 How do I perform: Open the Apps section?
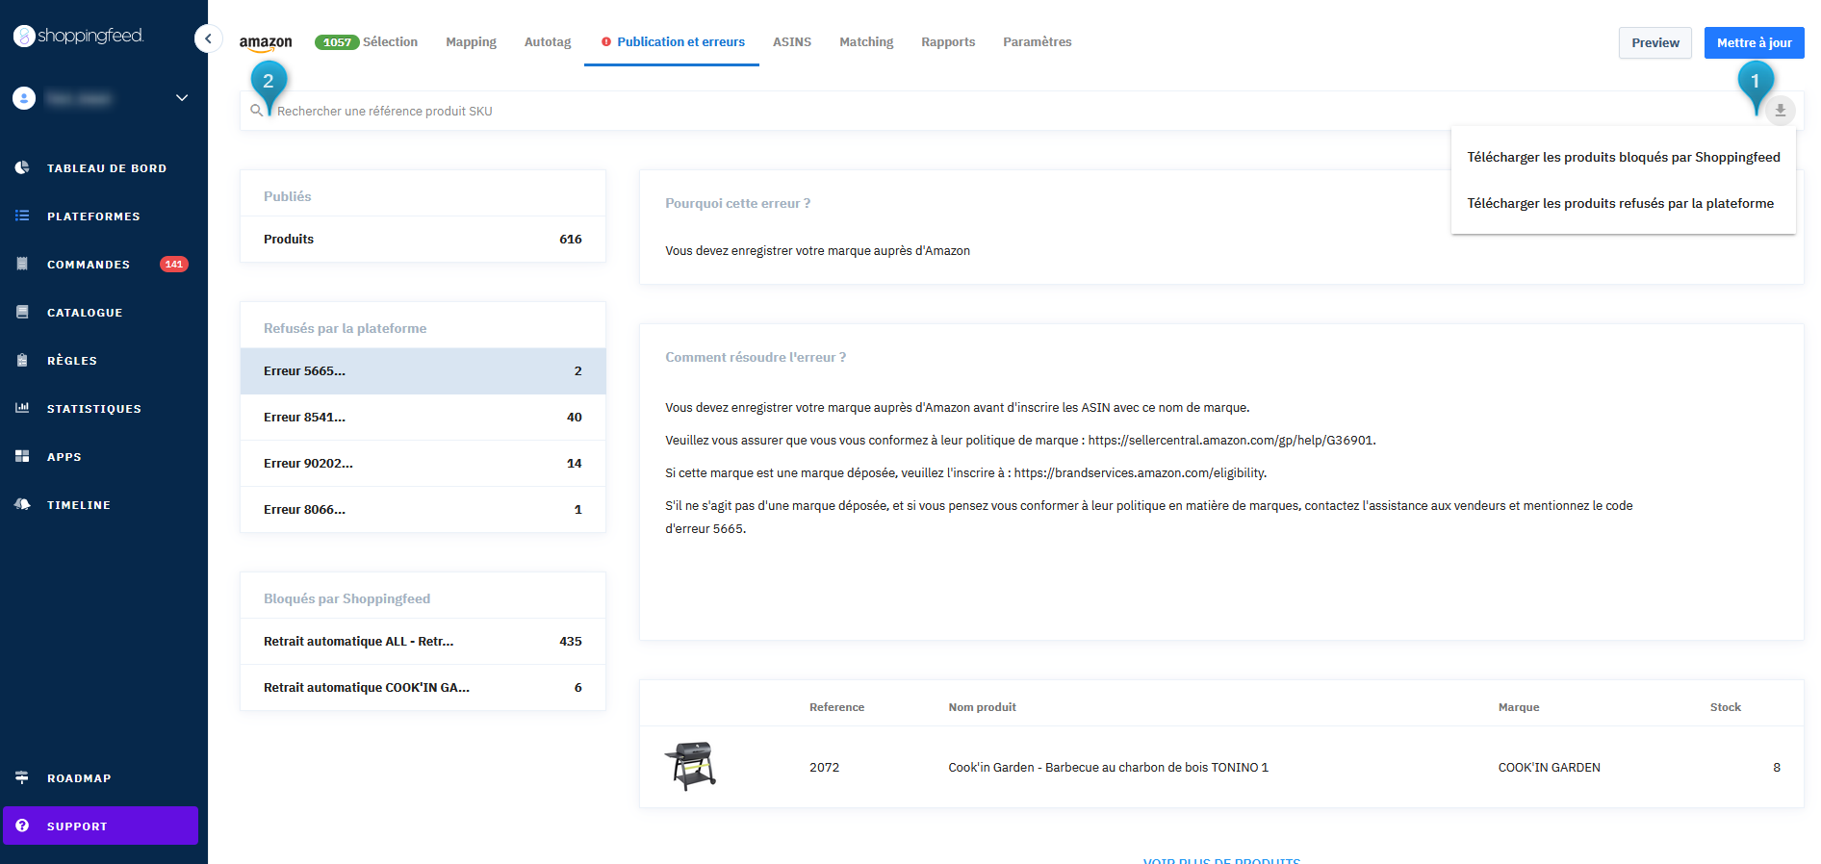(64, 457)
